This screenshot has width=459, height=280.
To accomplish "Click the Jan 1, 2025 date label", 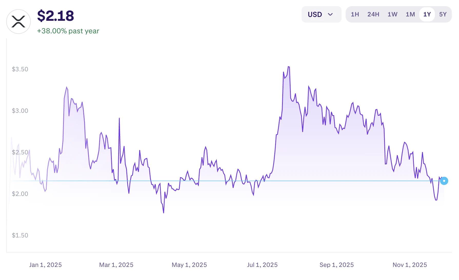I will pyautogui.click(x=45, y=265).
